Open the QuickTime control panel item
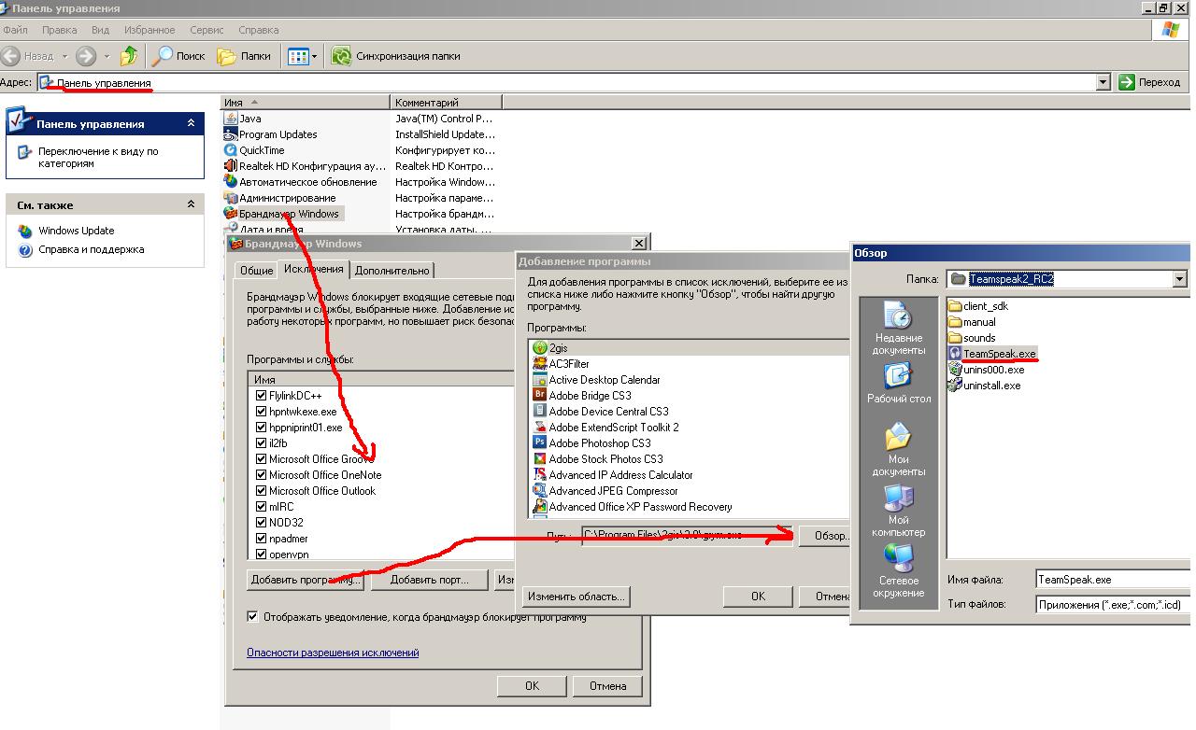Image resolution: width=1196 pixels, height=730 pixels. [x=232, y=150]
